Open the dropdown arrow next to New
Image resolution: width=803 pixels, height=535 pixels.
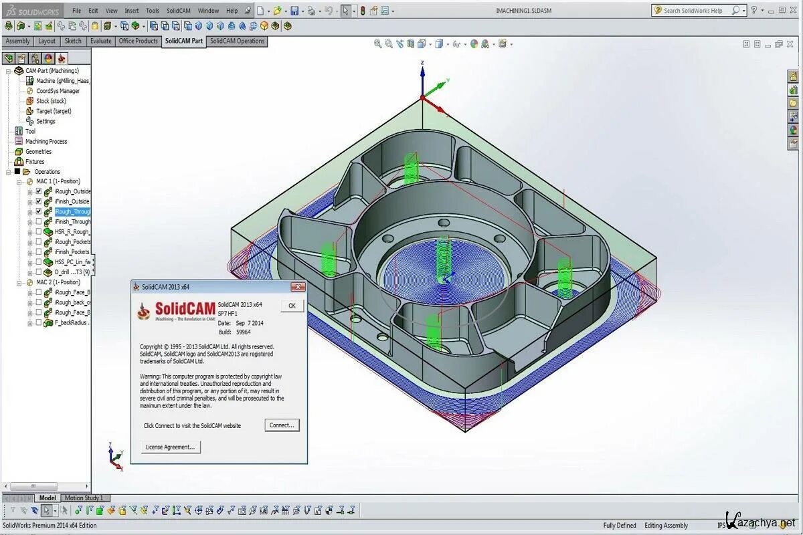click(x=268, y=11)
